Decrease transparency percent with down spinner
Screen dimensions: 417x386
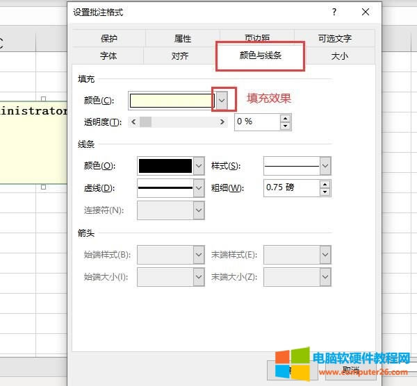click(285, 126)
